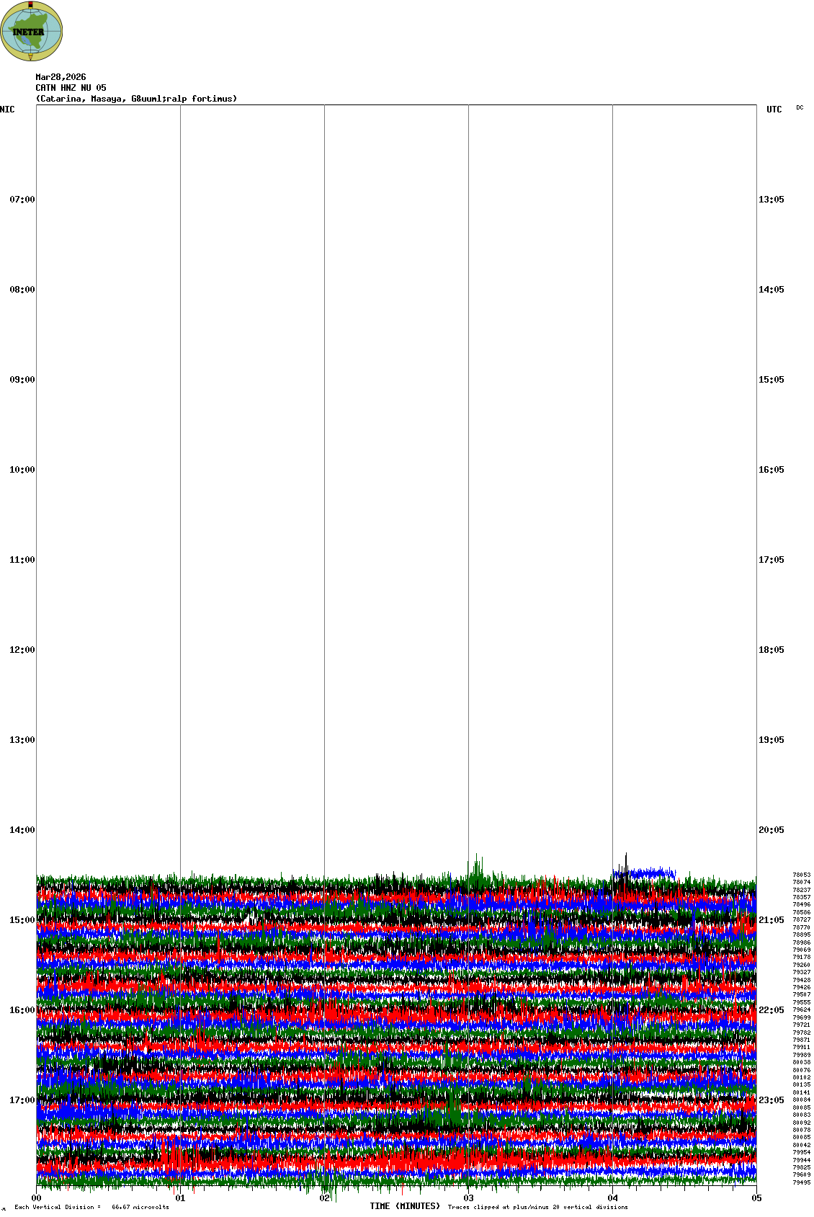Image resolution: width=814 pixels, height=1217 pixels.
Task: Click the INETER logo
Action: [32, 31]
